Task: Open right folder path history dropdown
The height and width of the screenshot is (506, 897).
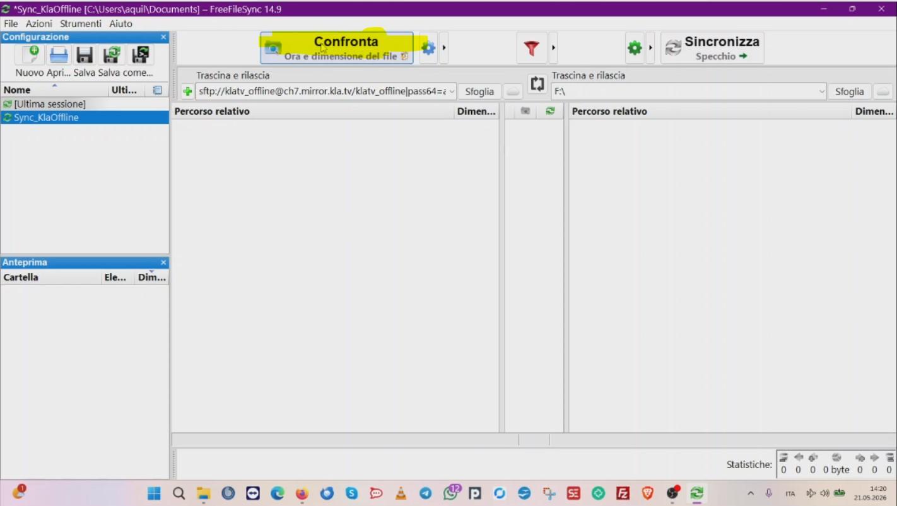Action: 821,91
